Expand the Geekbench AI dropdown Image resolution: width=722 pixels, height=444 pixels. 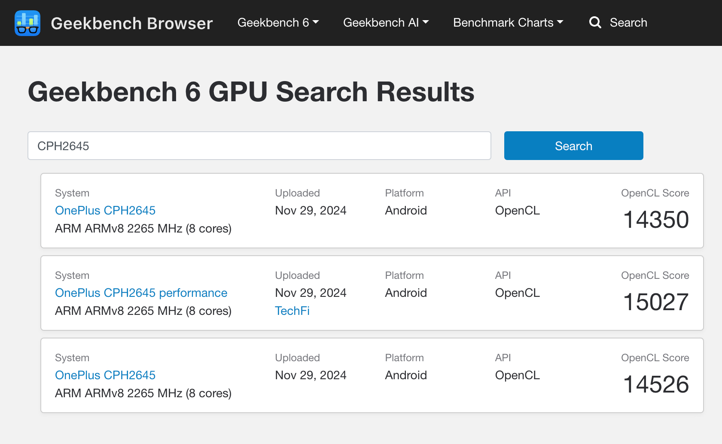pyautogui.click(x=386, y=23)
